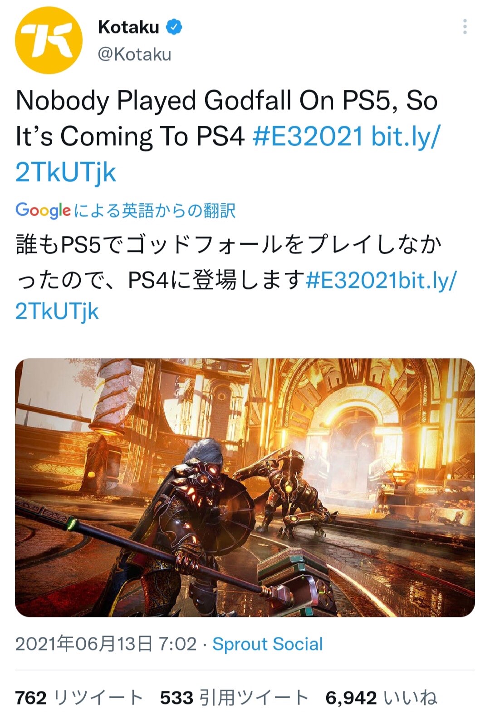View the 762 リツイート list
Viewport: 490px width, 720px height.
79,697
